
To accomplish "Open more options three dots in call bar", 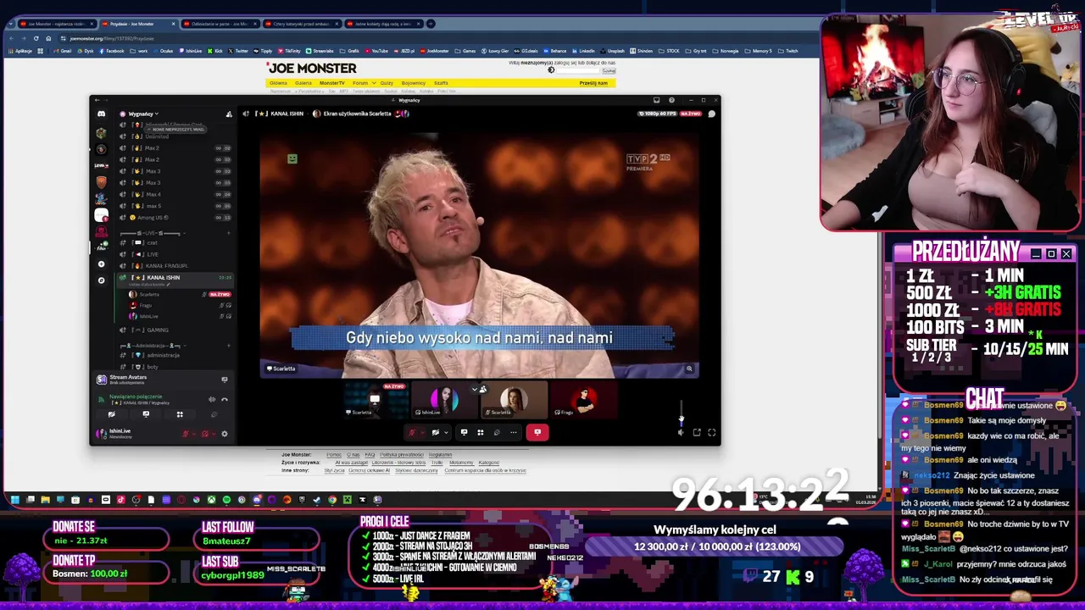I will [513, 432].
